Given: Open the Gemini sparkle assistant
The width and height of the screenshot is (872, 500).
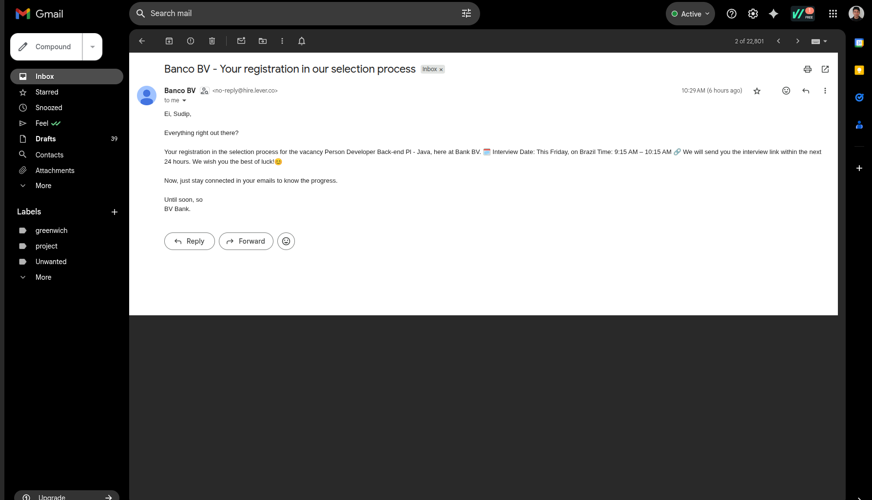Looking at the screenshot, I should pos(774,14).
